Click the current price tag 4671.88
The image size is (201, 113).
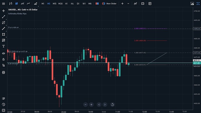[197, 63]
